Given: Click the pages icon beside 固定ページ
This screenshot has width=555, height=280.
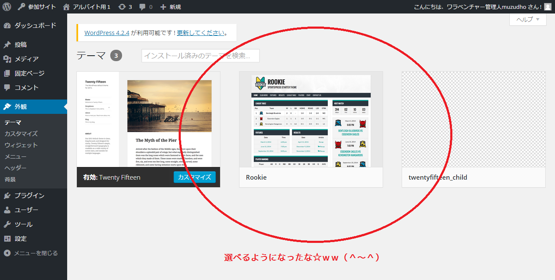Looking at the screenshot, I should pyautogui.click(x=7, y=73).
